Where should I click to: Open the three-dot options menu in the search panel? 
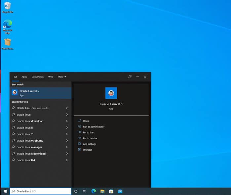[137, 77]
